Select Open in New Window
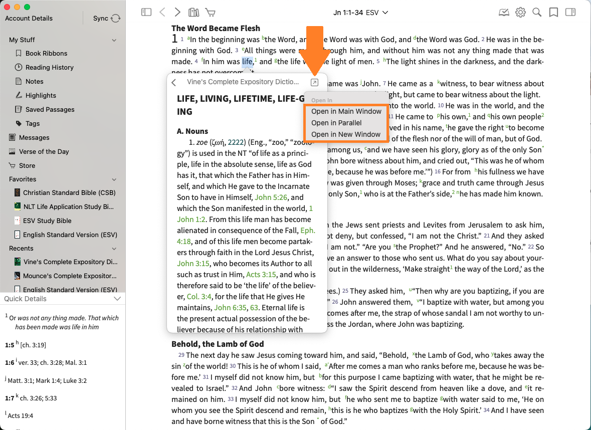 (346, 134)
